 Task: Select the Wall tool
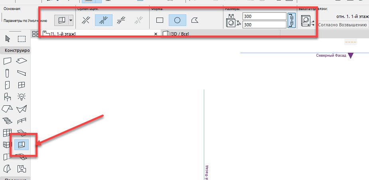[8, 61]
